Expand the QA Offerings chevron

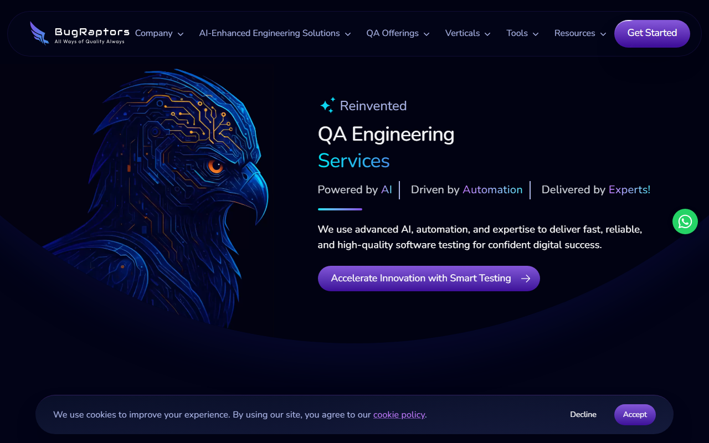pos(427,34)
